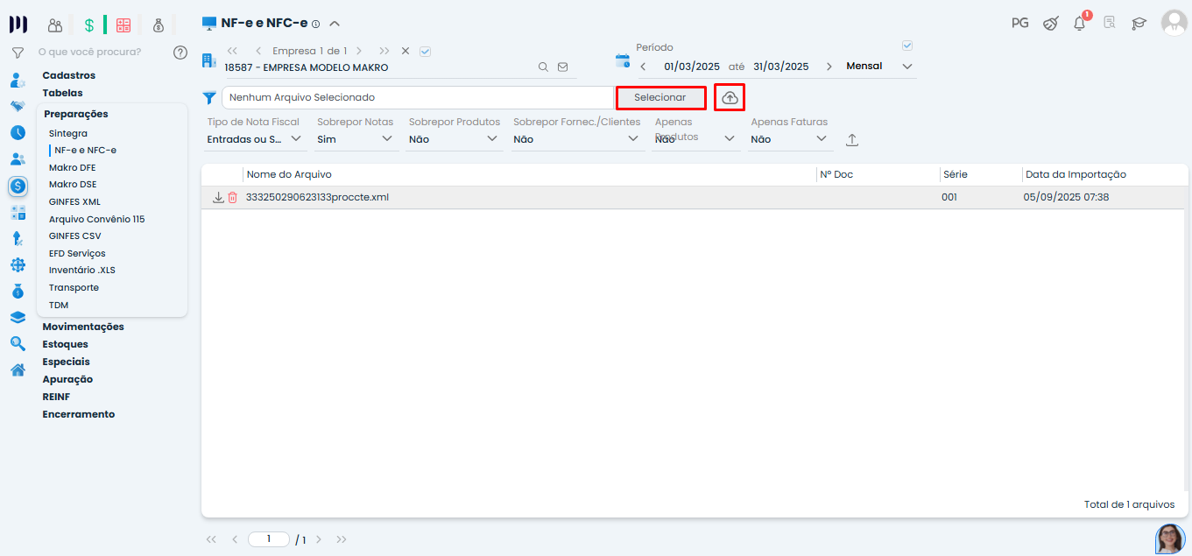
Task: Expand the Tipo de Nota Fiscal dropdown
Action: [x=255, y=139]
